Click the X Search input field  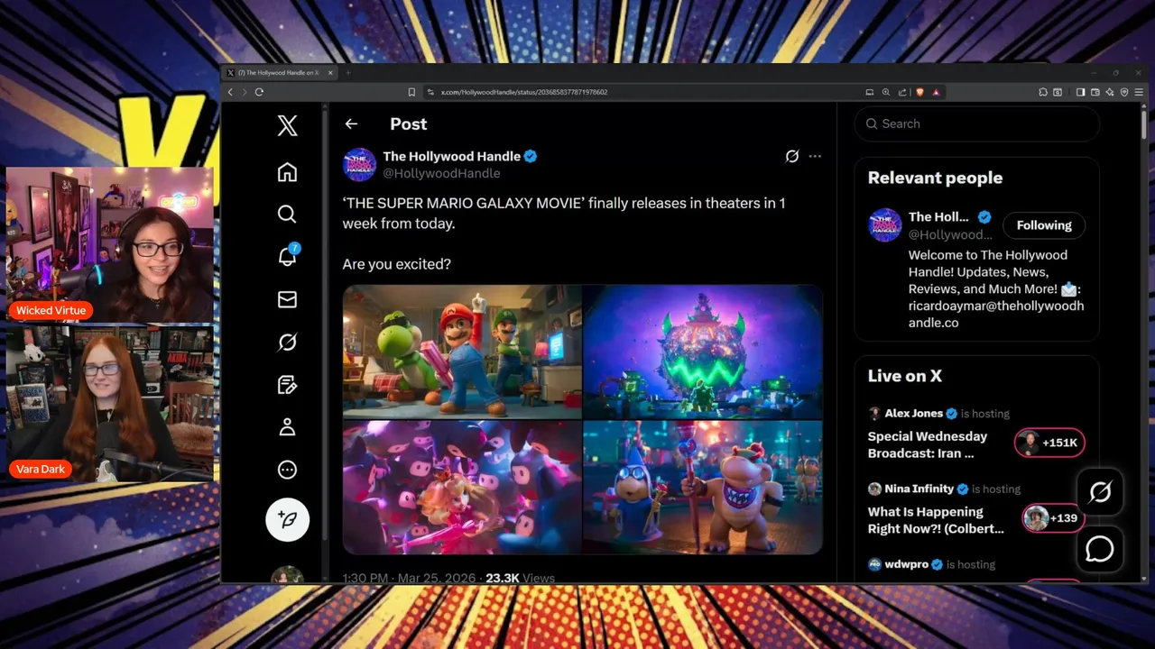coord(976,123)
